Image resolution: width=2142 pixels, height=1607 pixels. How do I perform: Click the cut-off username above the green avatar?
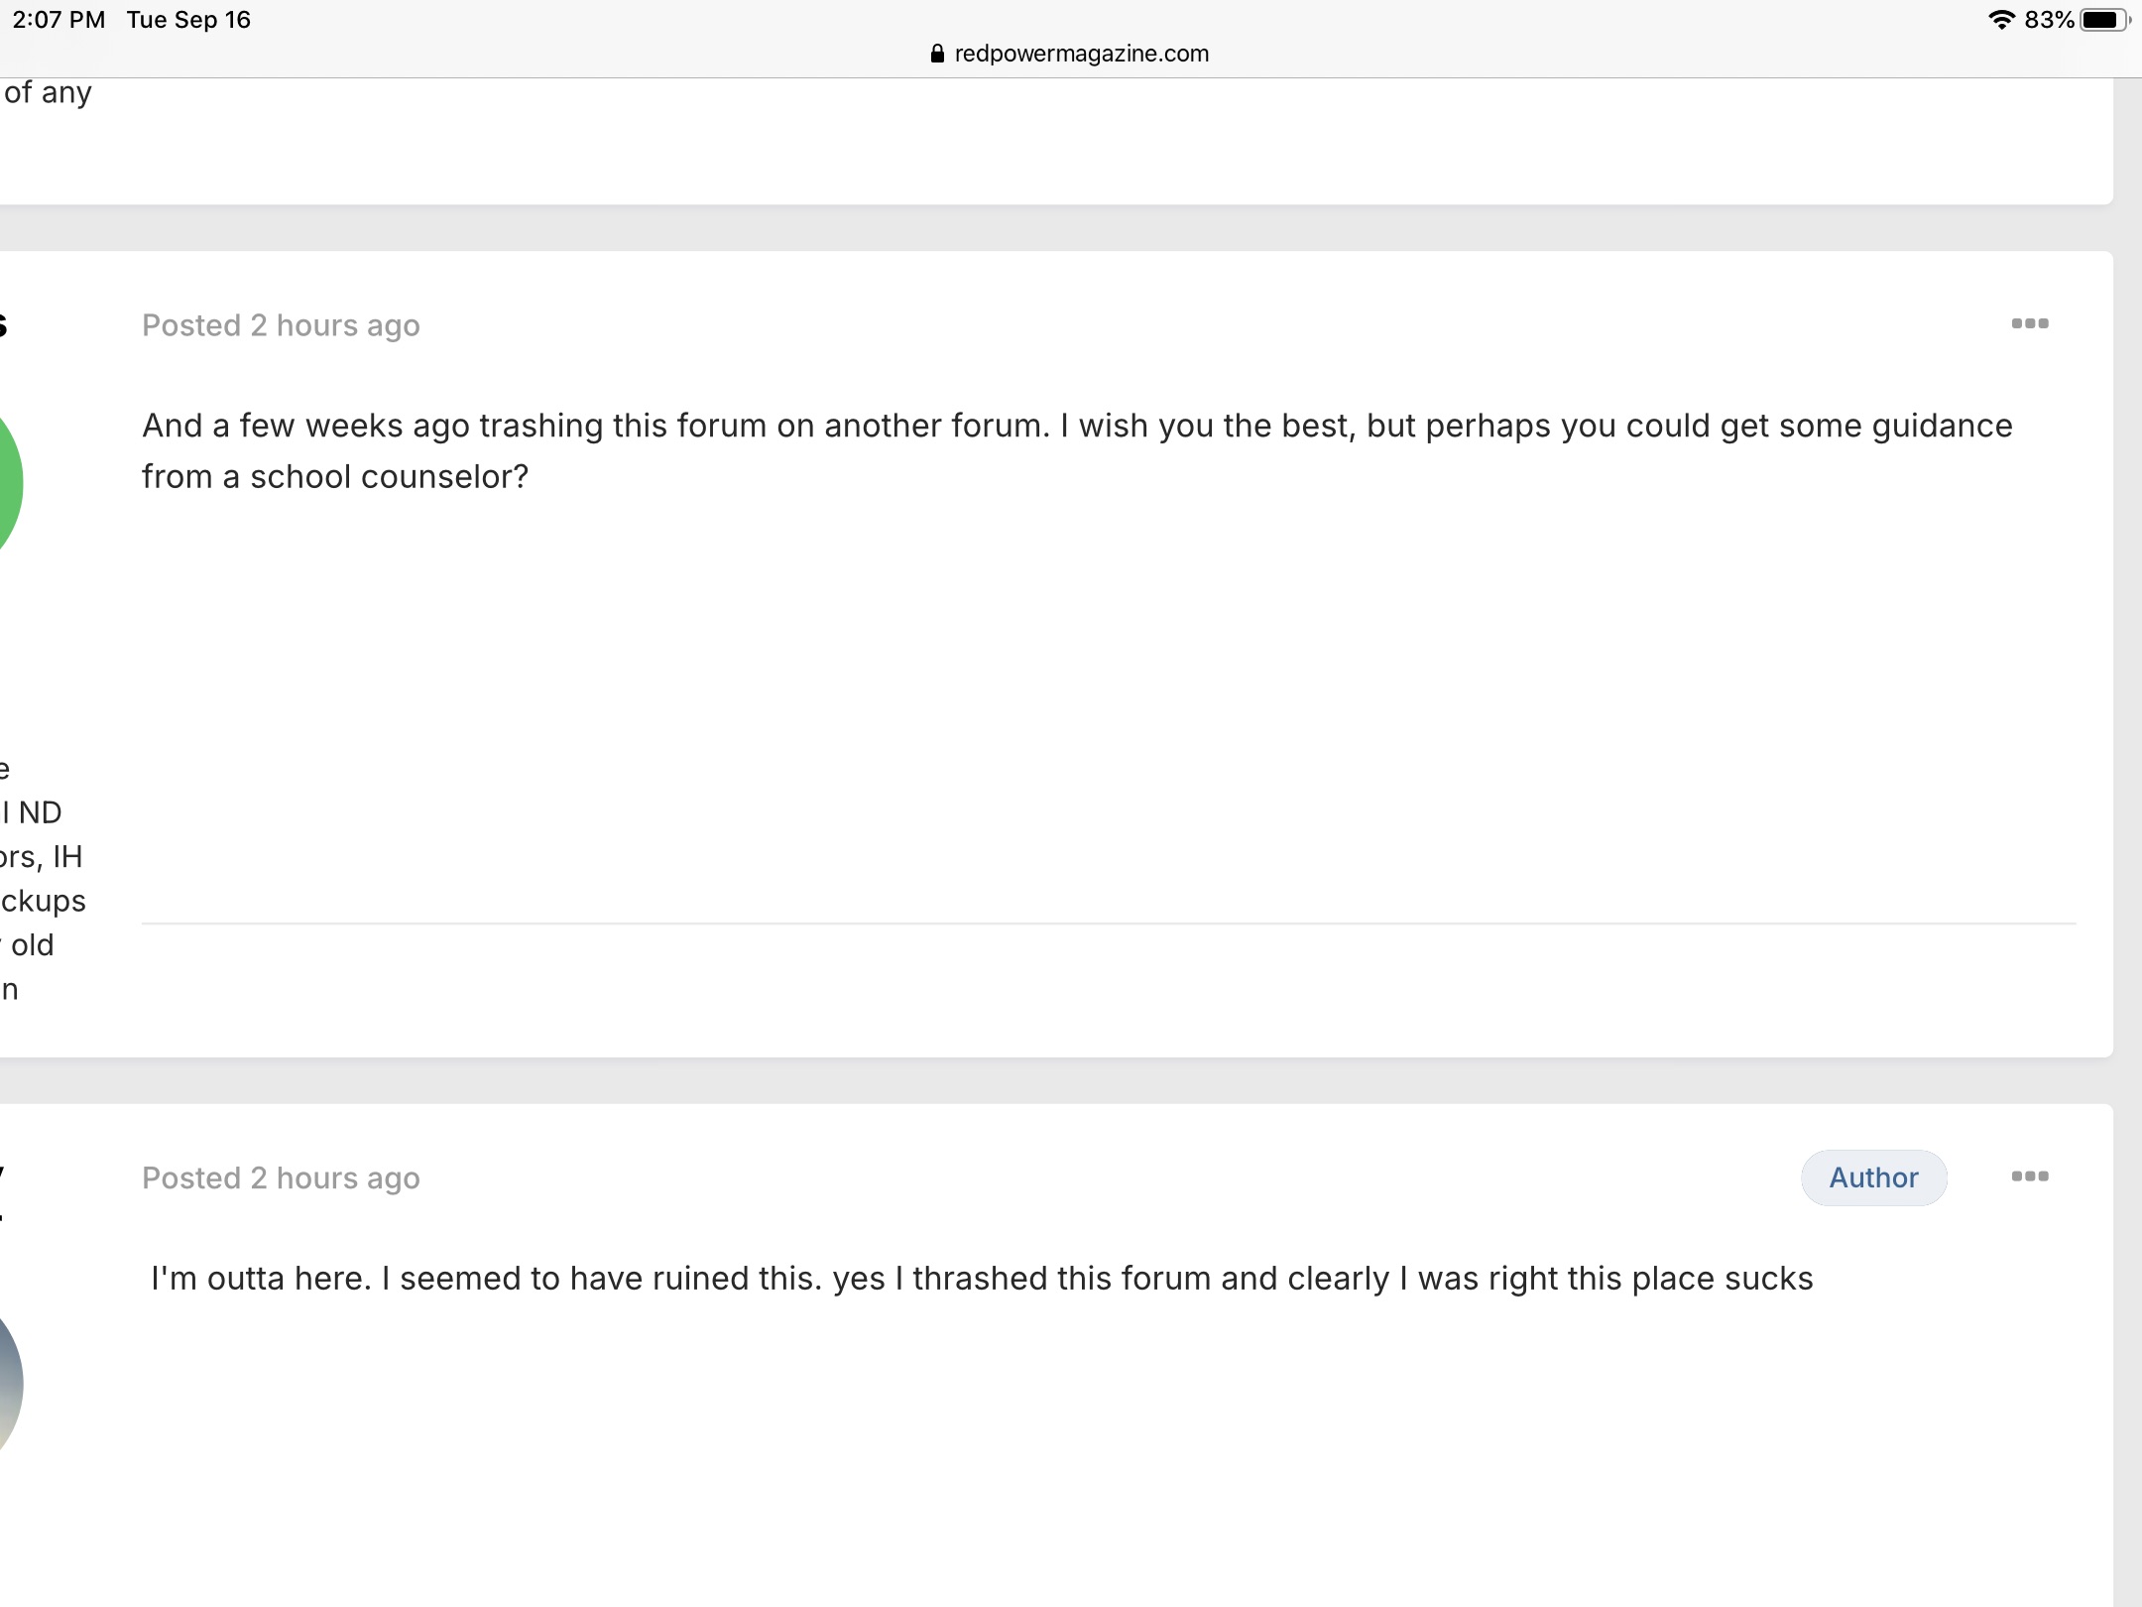[4, 324]
